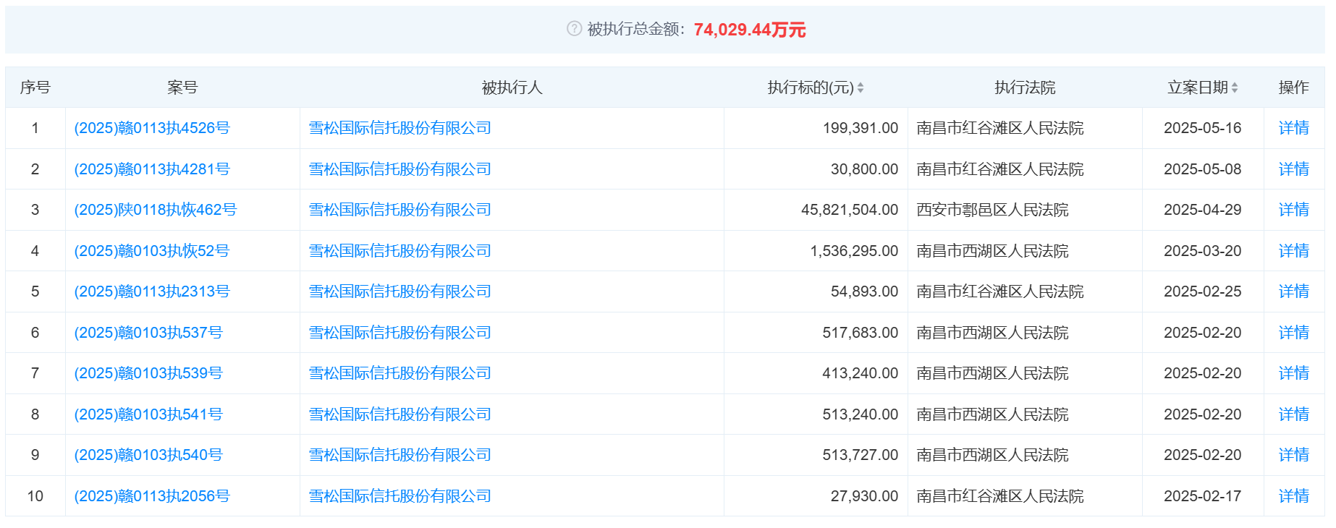
Task: Open case (2025)赣0103执537号
Action: (x=148, y=333)
